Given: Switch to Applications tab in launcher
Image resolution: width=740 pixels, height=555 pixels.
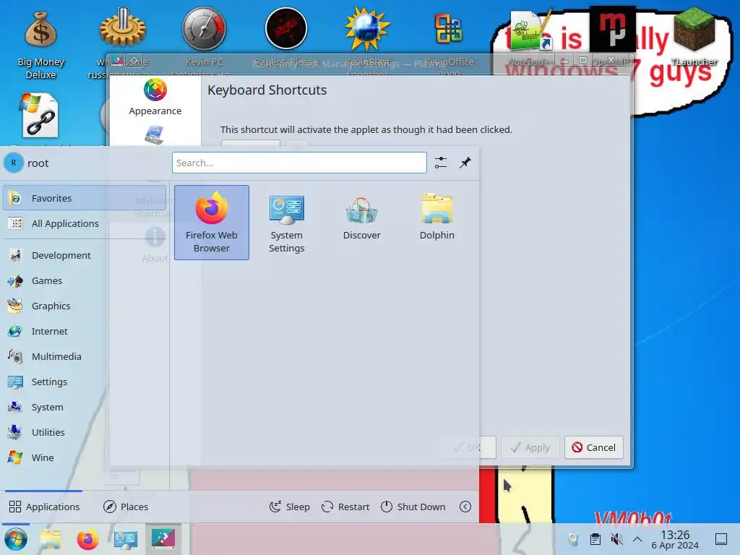Looking at the screenshot, I should click(44, 507).
